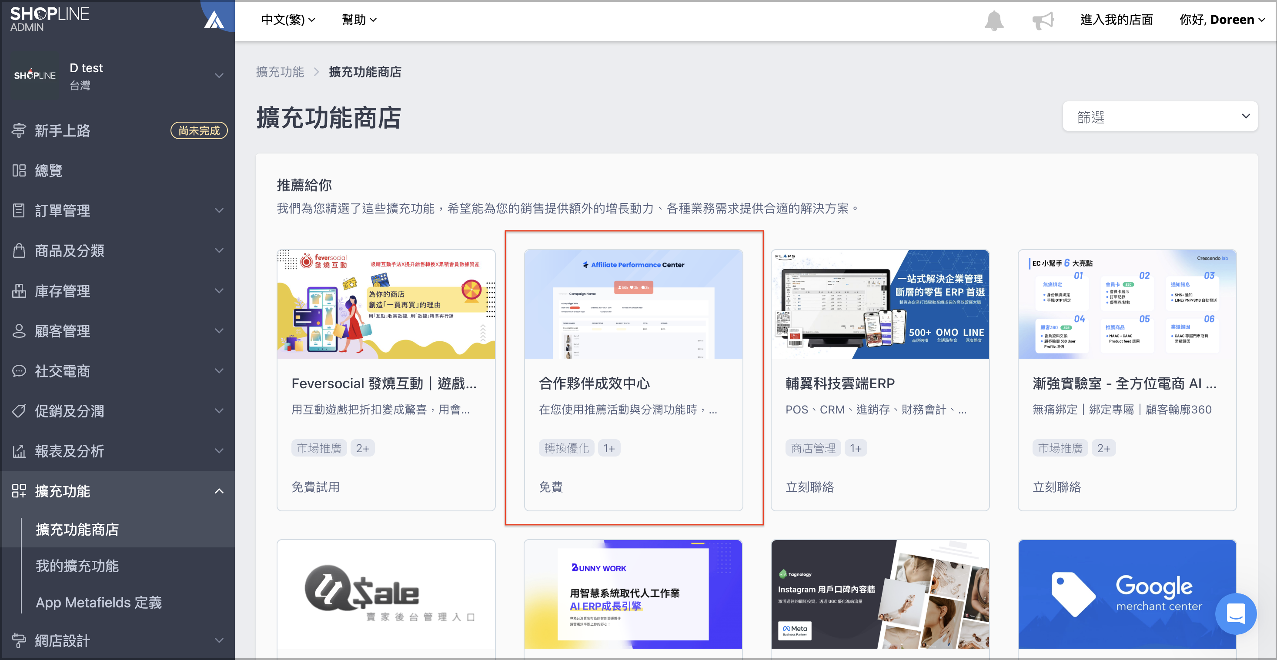Click the 轉換優化 category tag
This screenshot has height=660, width=1277.
566,448
